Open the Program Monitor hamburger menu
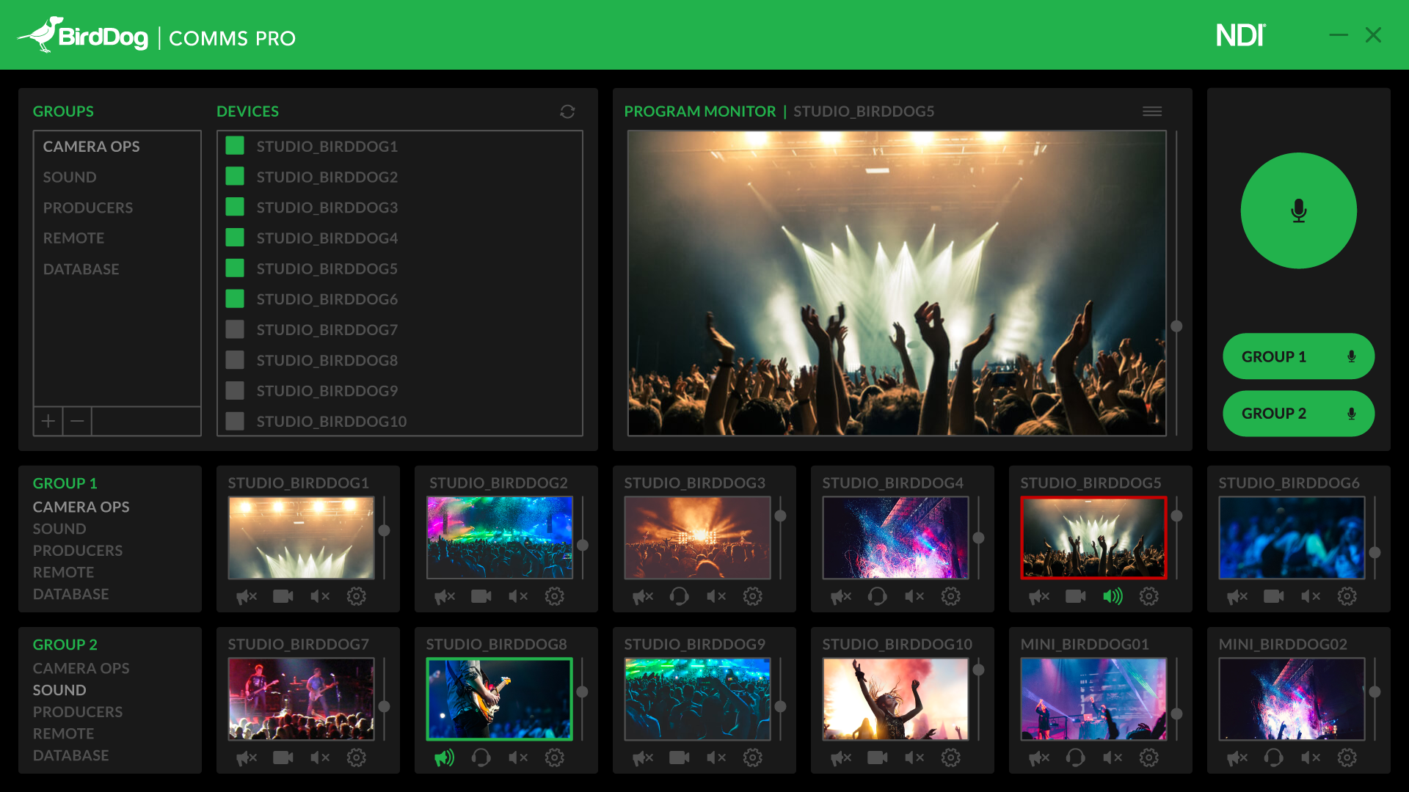The image size is (1409, 792). (1151, 111)
